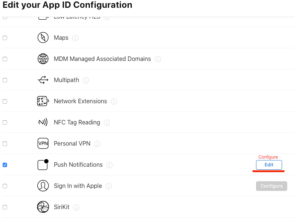Open info tooltip for NFC Tag Reading
This screenshot has height=218, width=295.
(107, 123)
